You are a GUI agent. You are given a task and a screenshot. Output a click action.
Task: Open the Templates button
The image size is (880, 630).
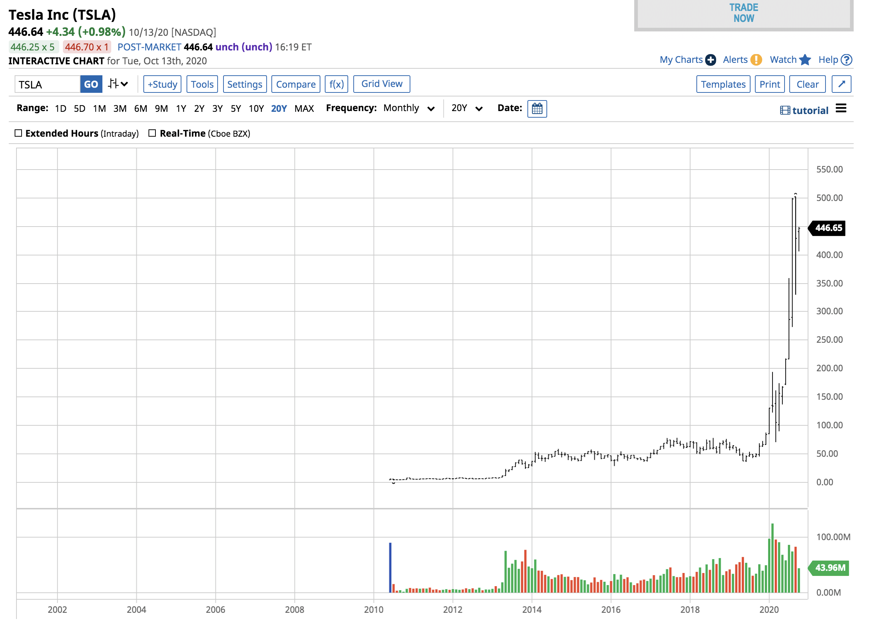tap(723, 84)
